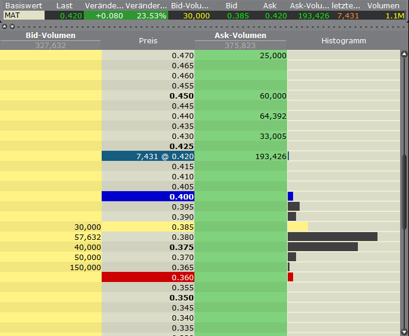Viewport: 409px width, 336px height.
Task: Click red highlighted price 0.360
Action: tap(148, 277)
